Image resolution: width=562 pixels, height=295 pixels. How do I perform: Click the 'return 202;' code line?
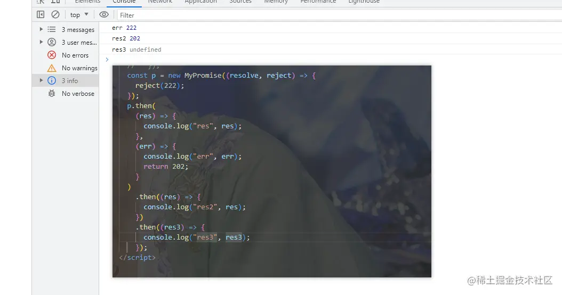pos(166,167)
